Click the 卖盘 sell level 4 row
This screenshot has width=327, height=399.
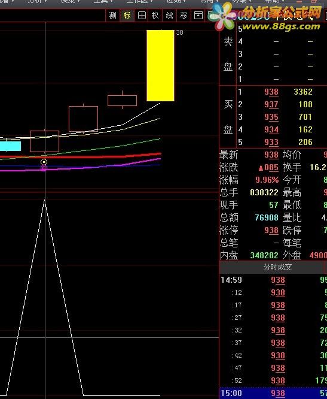pyautogui.click(x=282, y=41)
